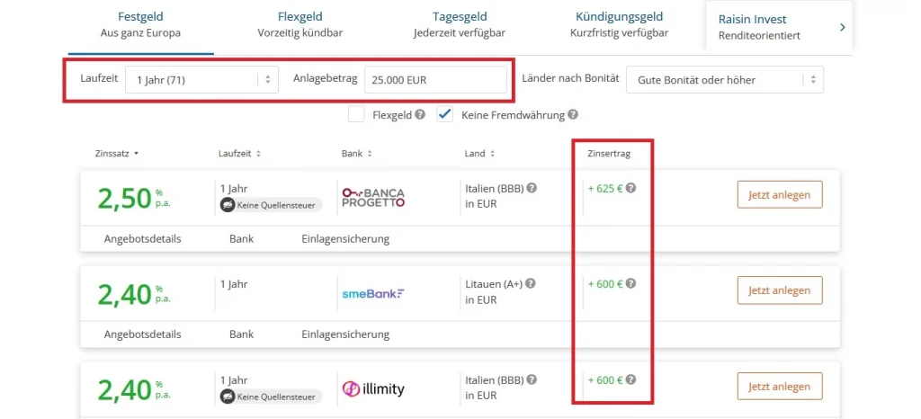This screenshot has width=921, height=419.
Task: Click Jetzt anlegen for Banca Progetto
Action: [780, 194]
